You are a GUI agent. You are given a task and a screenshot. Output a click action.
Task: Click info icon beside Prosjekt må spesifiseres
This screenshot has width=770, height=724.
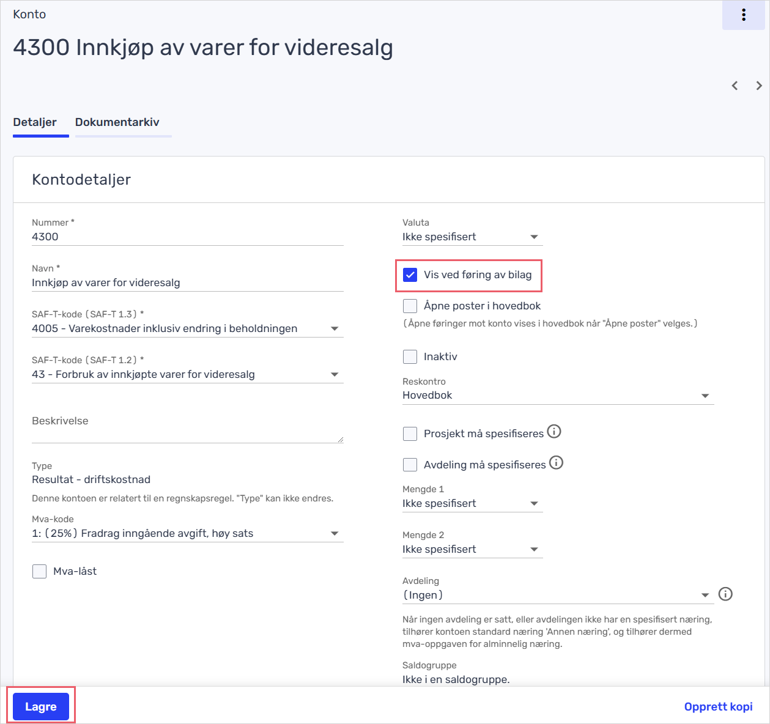pyautogui.click(x=554, y=432)
